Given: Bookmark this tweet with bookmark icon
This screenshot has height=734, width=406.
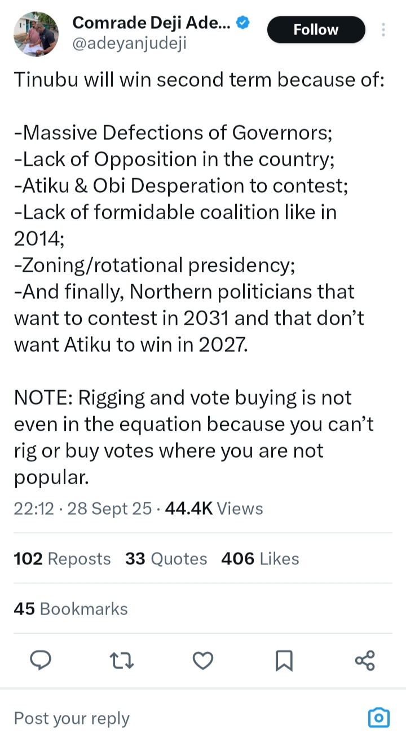Looking at the screenshot, I should [x=284, y=660].
